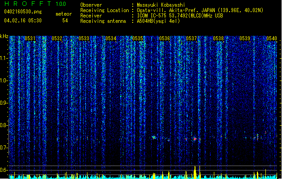
Task: Click the meteor echo cluster near 0539
Action: 257,137
